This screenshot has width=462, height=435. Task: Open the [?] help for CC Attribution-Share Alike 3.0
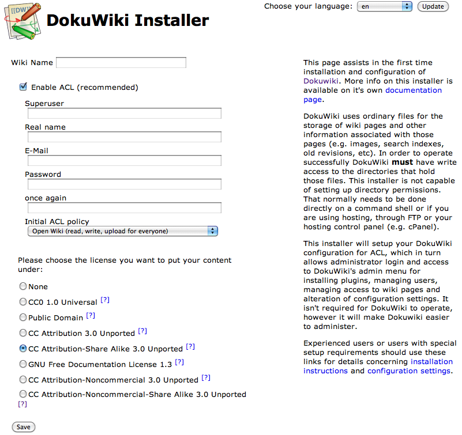click(190, 347)
